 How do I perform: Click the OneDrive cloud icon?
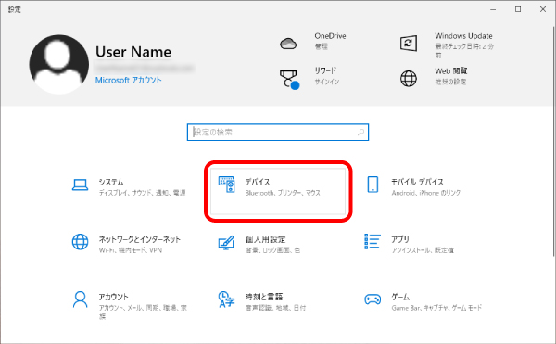click(x=288, y=44)
